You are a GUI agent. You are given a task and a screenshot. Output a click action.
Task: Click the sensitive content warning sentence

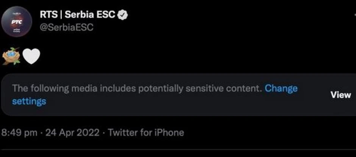coord(136,89)
